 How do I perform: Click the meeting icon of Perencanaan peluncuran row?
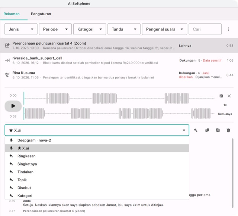(x=7, y=45)
